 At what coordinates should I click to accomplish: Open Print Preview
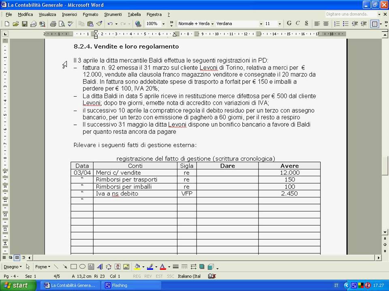click(x=62, y=24)
